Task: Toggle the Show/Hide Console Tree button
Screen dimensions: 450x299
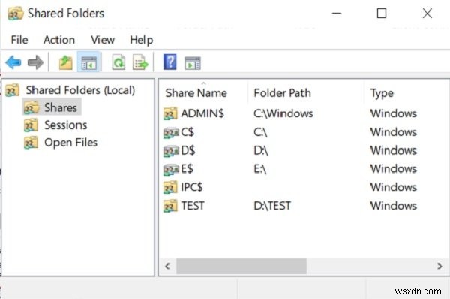Action: tap(89, 62)
